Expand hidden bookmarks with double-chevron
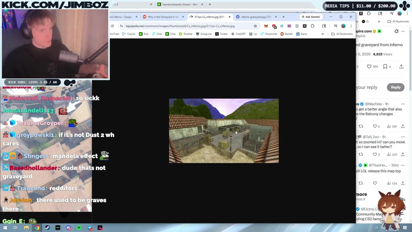This screenshot has width=412, height=232. [323, 34]
